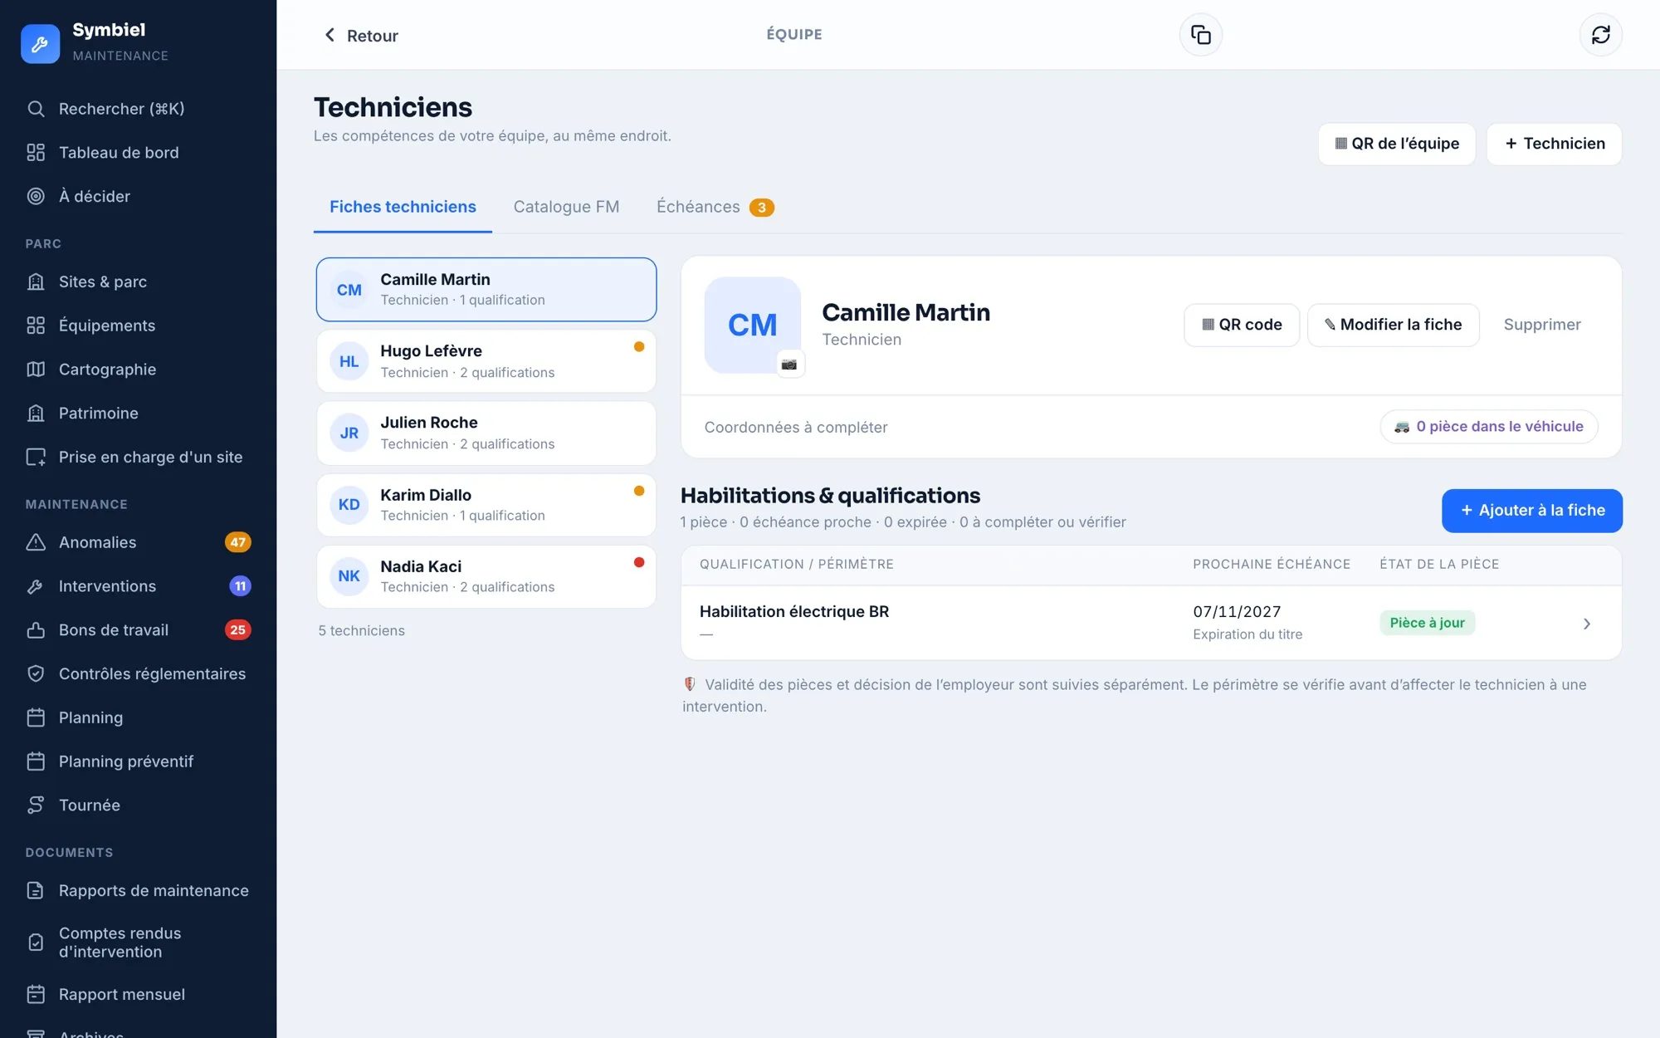Select Hugo Lefèvre technician card
The width and height of the screenshot is (1660, 1038).
(486, 361)
